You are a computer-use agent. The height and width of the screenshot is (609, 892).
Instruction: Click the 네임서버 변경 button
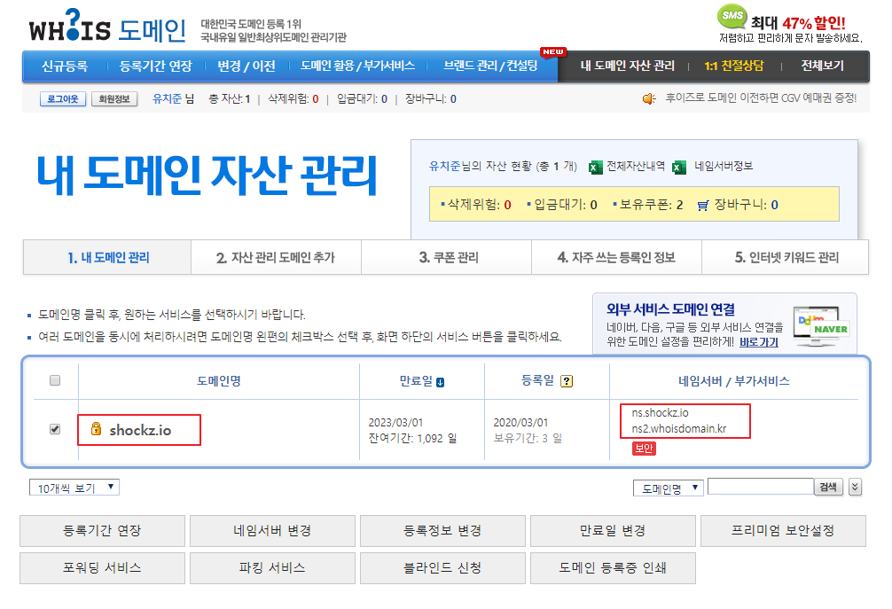click(x=272, y=531)
